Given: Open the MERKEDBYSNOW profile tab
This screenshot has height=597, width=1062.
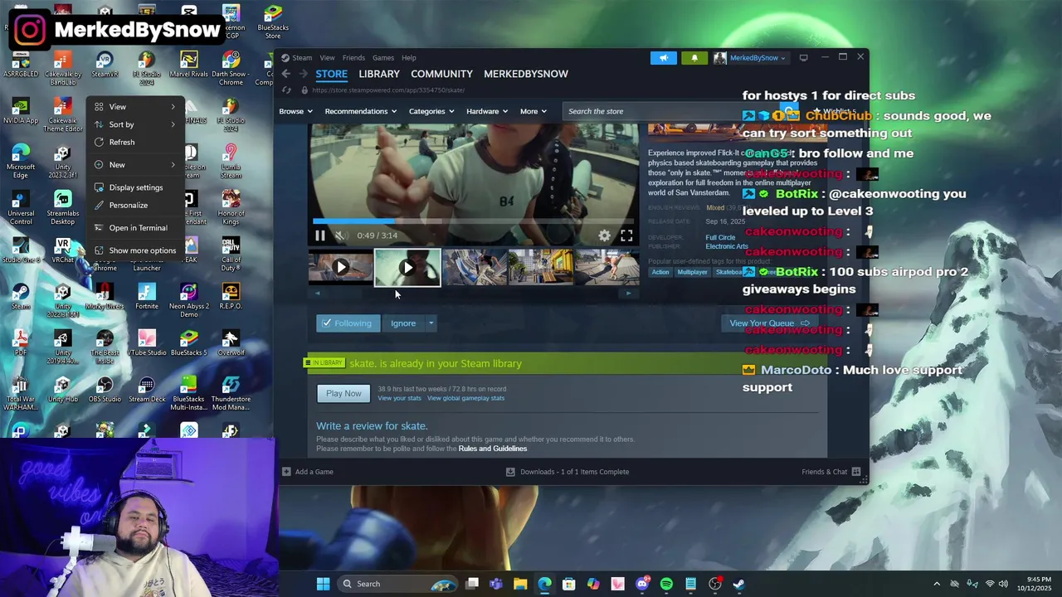Looking at the screenshot, I should (x=526, y=74).
